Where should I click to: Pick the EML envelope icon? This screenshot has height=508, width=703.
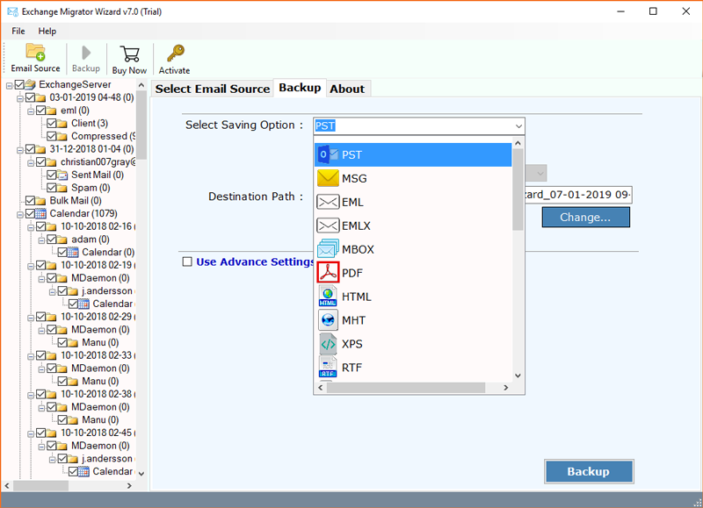click(x=328, y=203)
